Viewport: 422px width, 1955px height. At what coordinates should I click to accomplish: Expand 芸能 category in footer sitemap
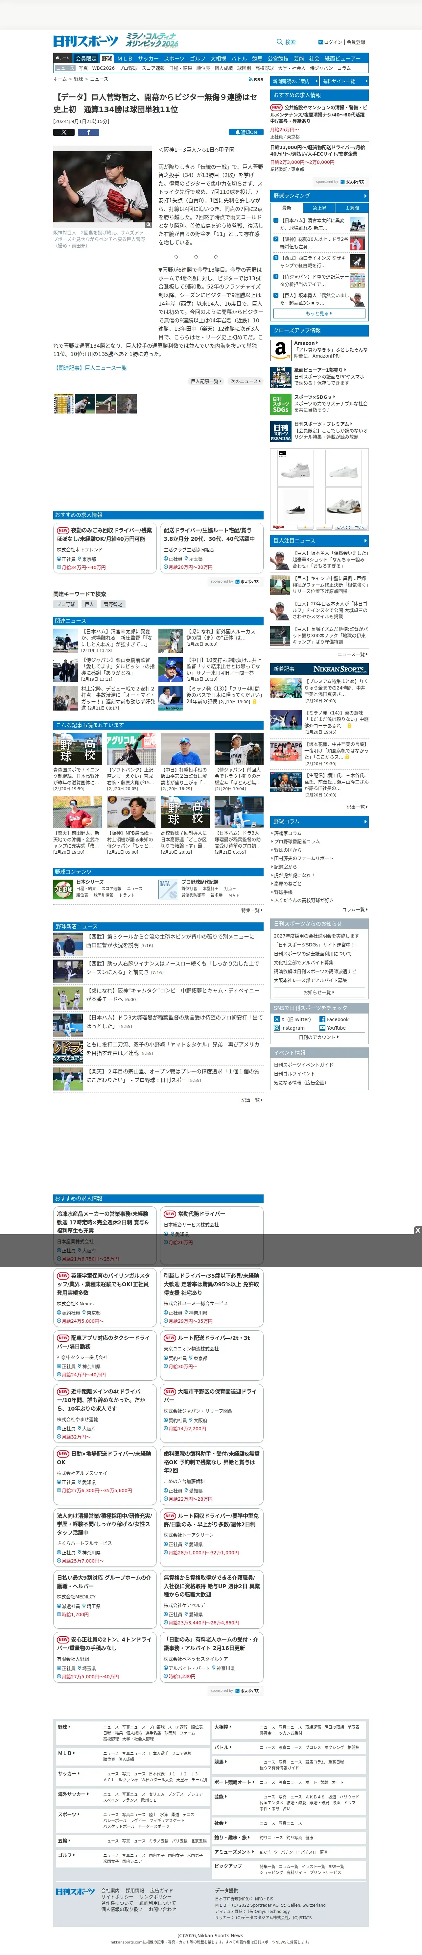pos(220,1798)
